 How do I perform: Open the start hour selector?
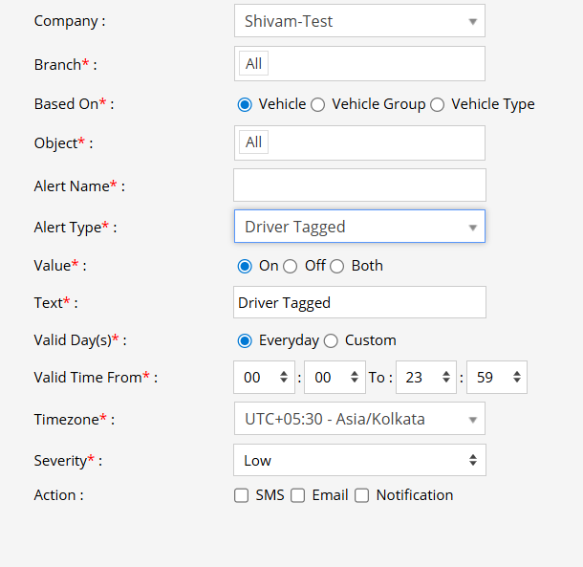click(264, 378)
